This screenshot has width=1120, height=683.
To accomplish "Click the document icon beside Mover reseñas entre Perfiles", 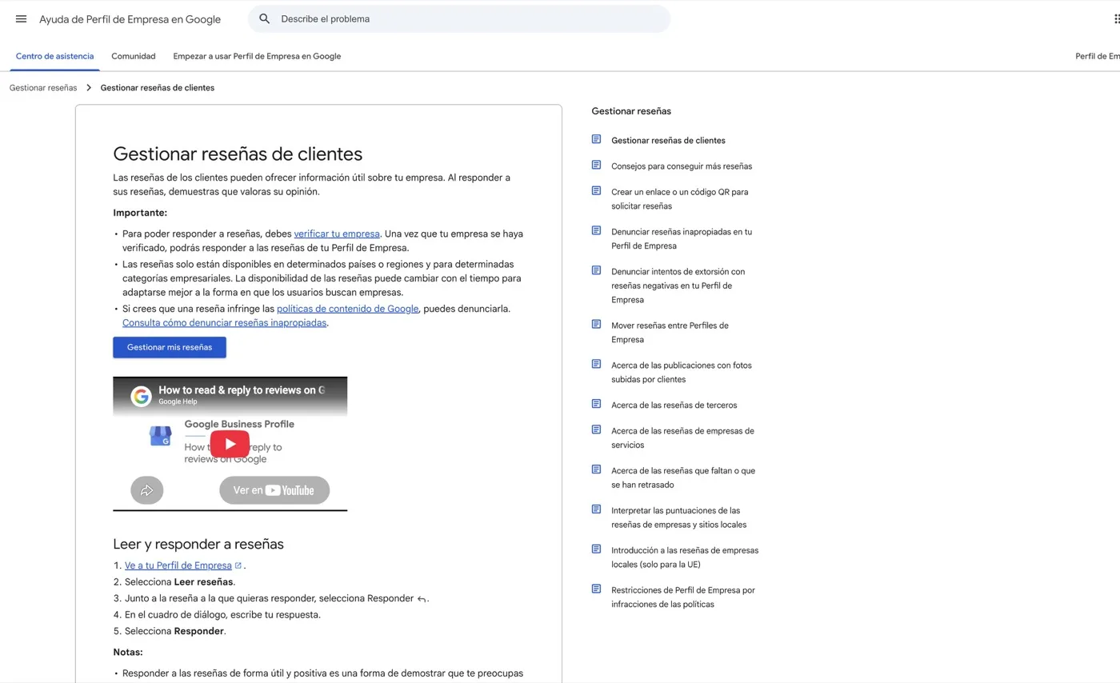I will point(596,324).
